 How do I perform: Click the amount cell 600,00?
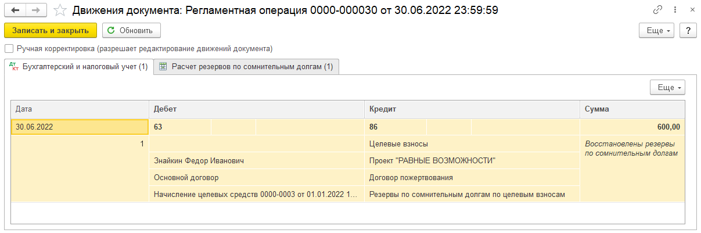[632, 127]
